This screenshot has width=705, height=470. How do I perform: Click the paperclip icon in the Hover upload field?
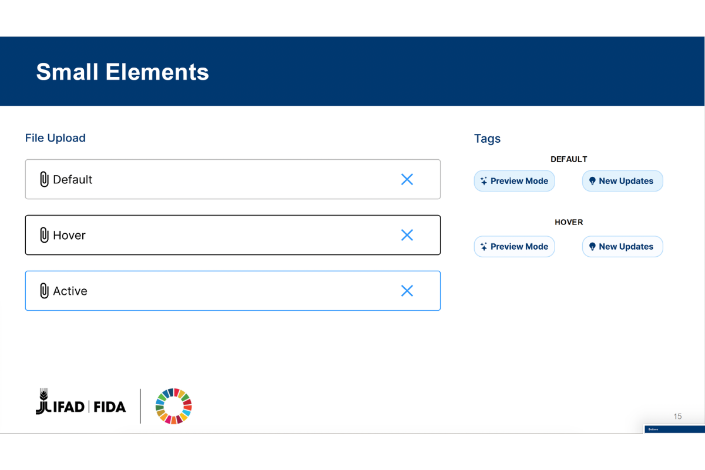tap(44, 236)
